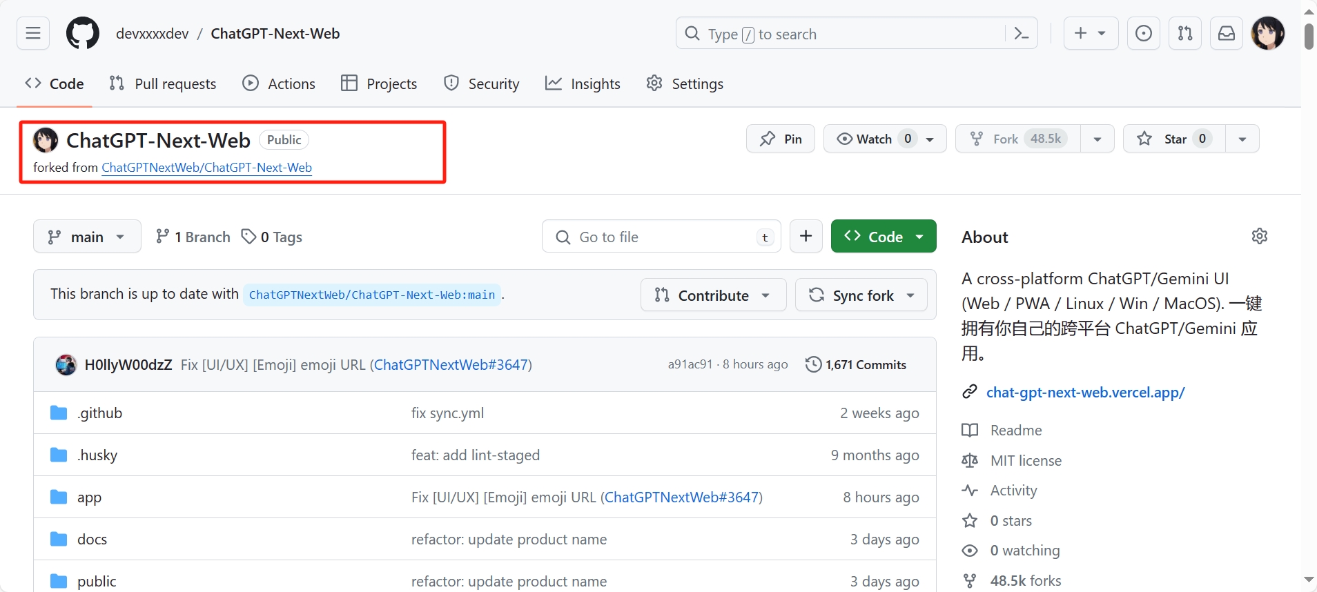The width and height of the screenshot is (1317, 592).
Task: Expand the Sync fork dropdown
Action: pyautogui.click(x=861, y=295)
